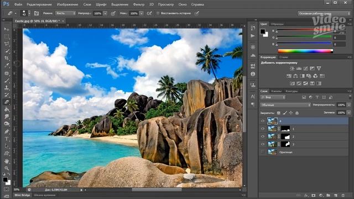The height and width of the screenshot is (199, 354).
Task: Select the Eraser tool in toolbox
Action: pos(7,102)
